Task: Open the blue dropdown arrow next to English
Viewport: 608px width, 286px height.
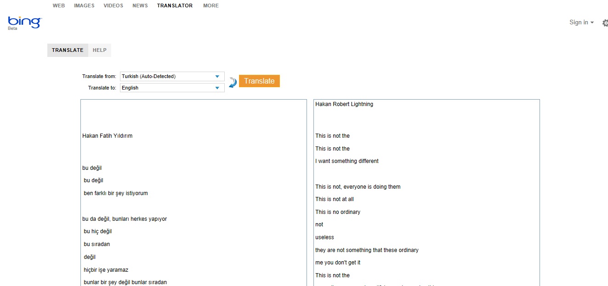Action: coord(217,87)
